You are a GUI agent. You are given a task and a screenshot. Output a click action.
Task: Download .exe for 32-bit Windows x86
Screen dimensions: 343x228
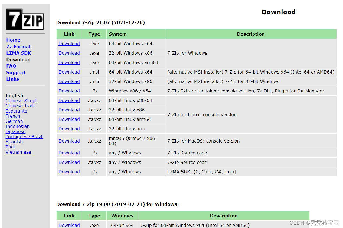click(69, 53)
